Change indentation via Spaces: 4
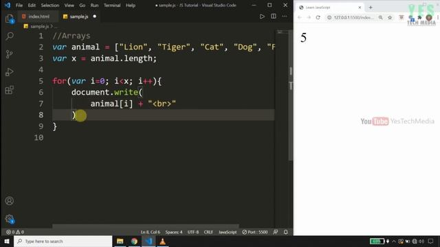Viewport: 440px width, 247px height. (x=174, y=232)
